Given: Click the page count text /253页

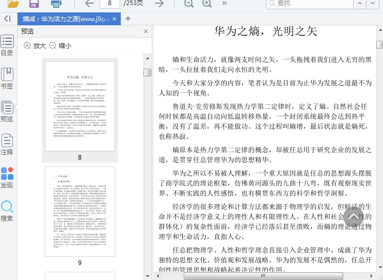Looking at the screenshot, I should pyautogui.click(x=133, y=4).
